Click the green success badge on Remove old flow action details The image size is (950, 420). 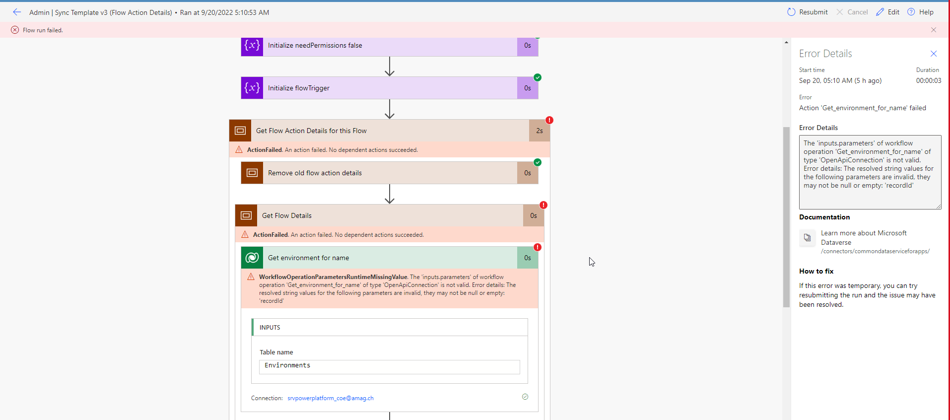click(x=538, y=162)
